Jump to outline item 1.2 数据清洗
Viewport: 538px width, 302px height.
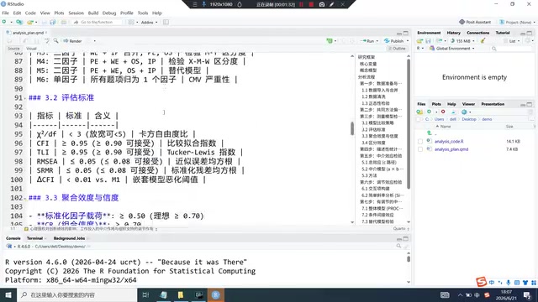pos(373,96)
